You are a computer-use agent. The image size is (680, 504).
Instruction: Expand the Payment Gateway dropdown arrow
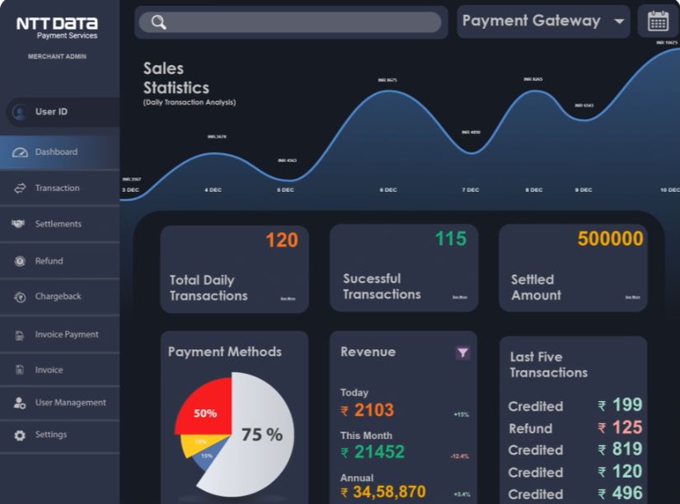619,21
